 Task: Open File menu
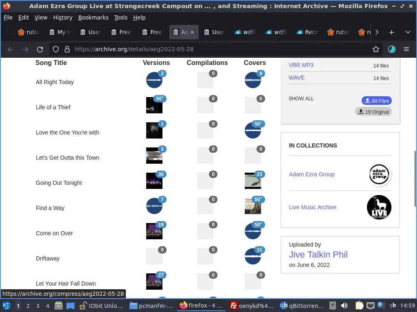tap(8, 17)
